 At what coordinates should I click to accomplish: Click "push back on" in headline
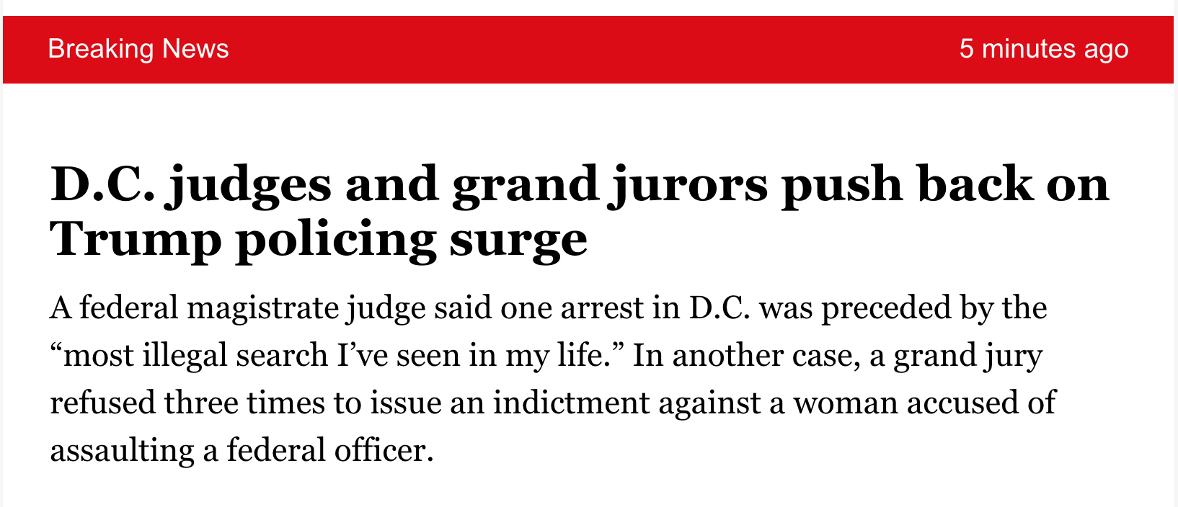(945, 185)
